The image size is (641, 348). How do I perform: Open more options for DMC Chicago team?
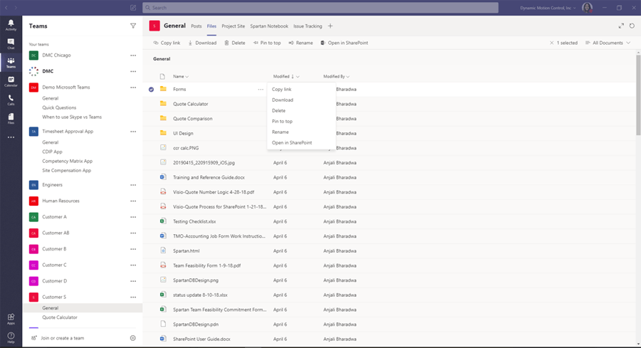(133, 55)
